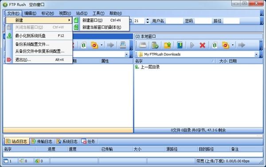
Task: Open the remote path dropdown arrow
Action: [x=126, y=55]
